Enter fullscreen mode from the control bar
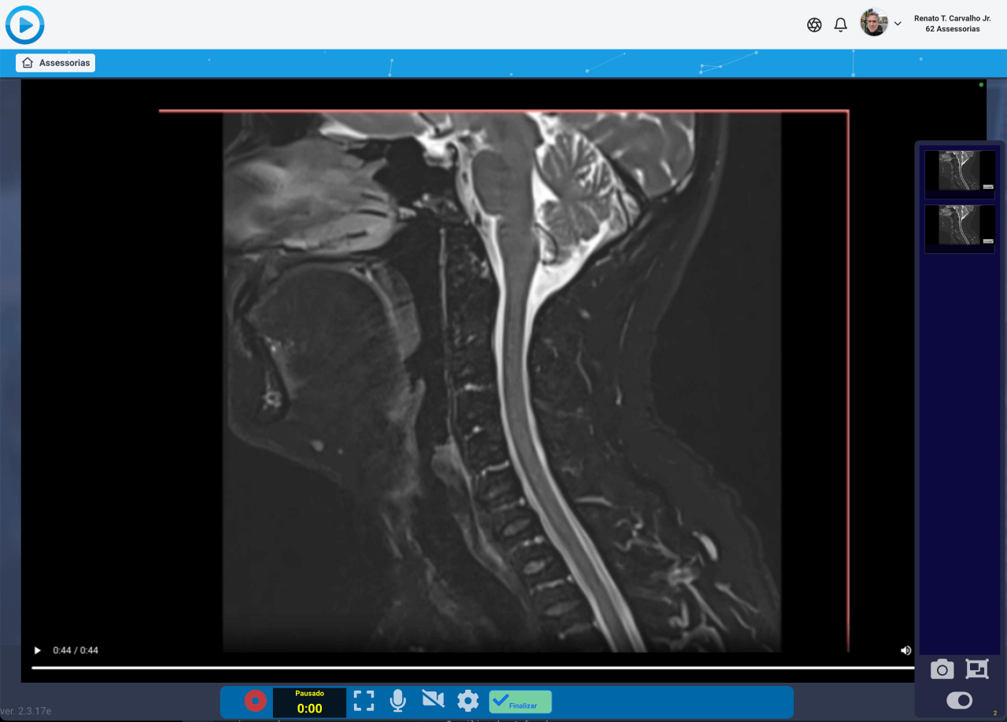The width and height of the screenshot is (1007, 722). pos(363,701)
